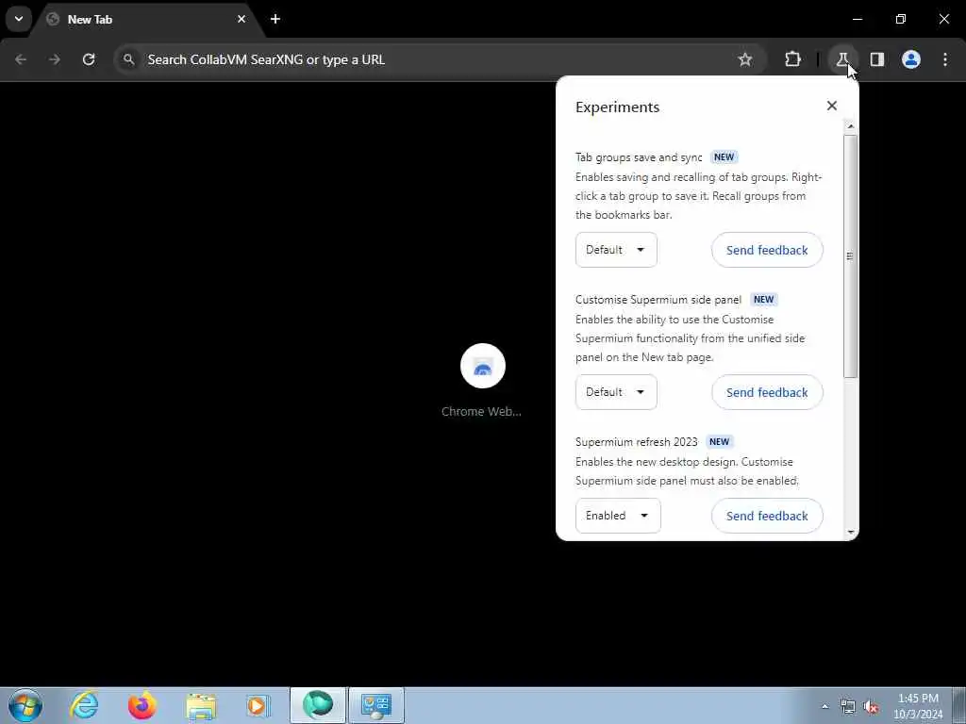The height and width of the screenshot is (724, 966).
Task: Send feedback for Customise Supermium side panel
Action: coord(767,392)
